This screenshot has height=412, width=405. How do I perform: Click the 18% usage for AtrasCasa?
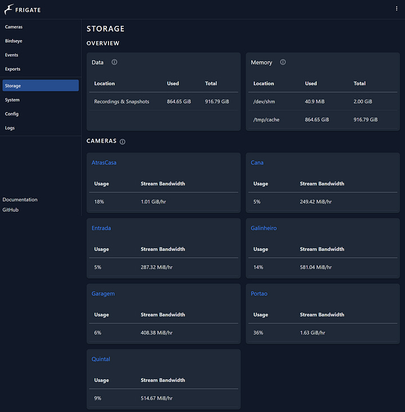[99, 202]
